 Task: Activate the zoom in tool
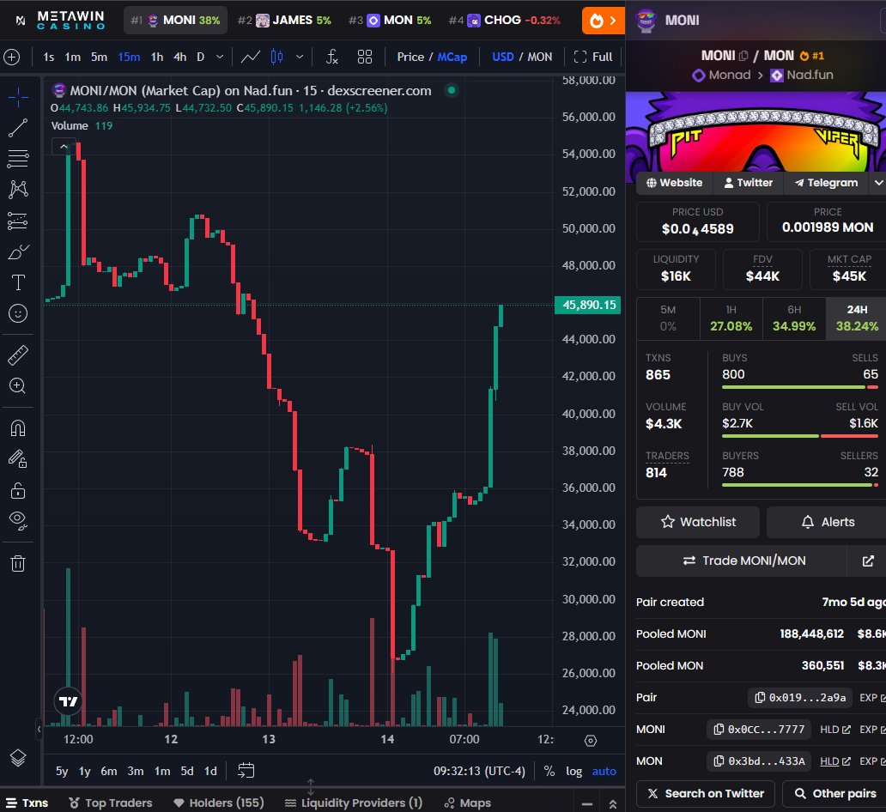point(18,386)
